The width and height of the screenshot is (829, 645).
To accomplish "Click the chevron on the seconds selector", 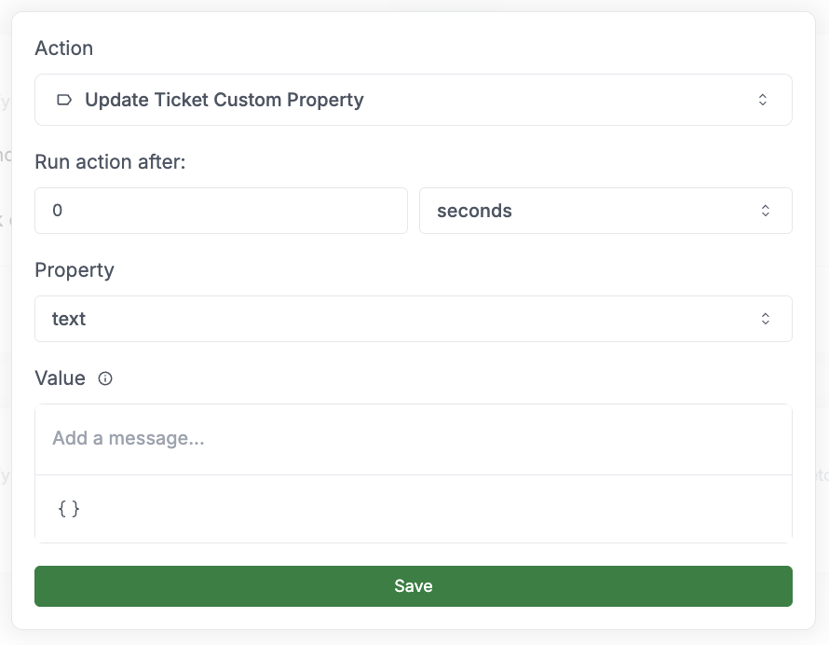I will click(766, 211).
